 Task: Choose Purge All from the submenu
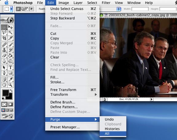(x=113, y=134)
